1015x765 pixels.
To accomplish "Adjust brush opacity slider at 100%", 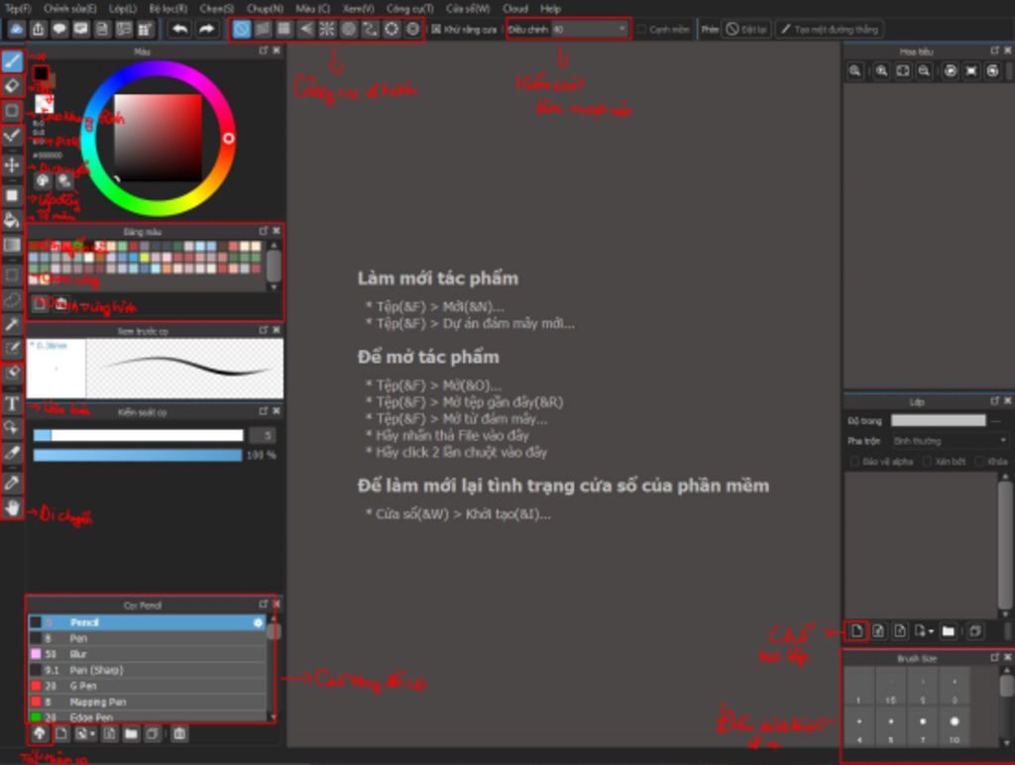I will (x=138, y=455).
